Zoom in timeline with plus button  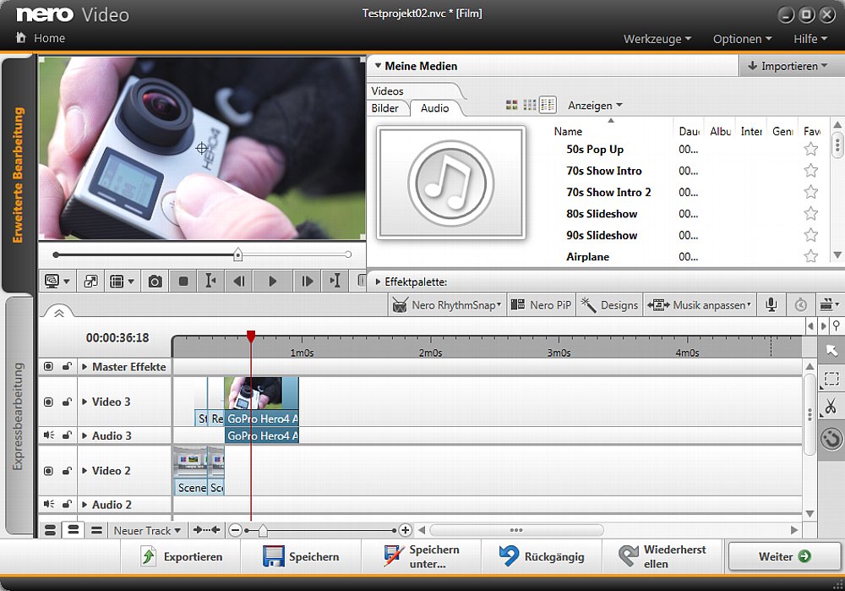(x=406, y=530)
